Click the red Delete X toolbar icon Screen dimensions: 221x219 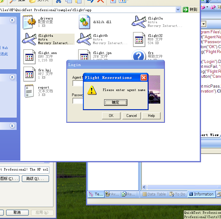coord(100,1)
